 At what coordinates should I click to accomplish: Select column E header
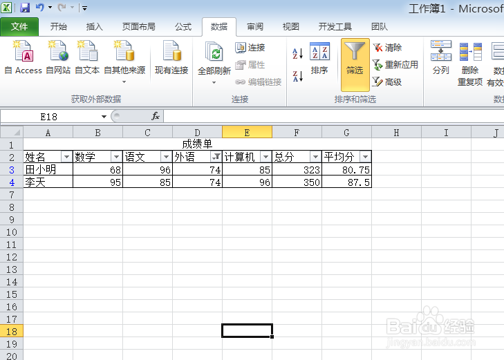pos(247,132)
